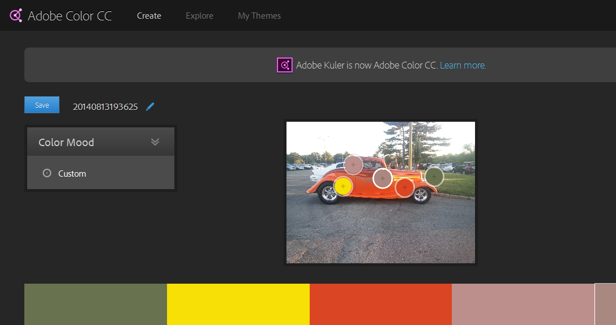Click the Adobe Color CC logo icon
This screenshot has height=325, width=616.
tap(16, 15)
